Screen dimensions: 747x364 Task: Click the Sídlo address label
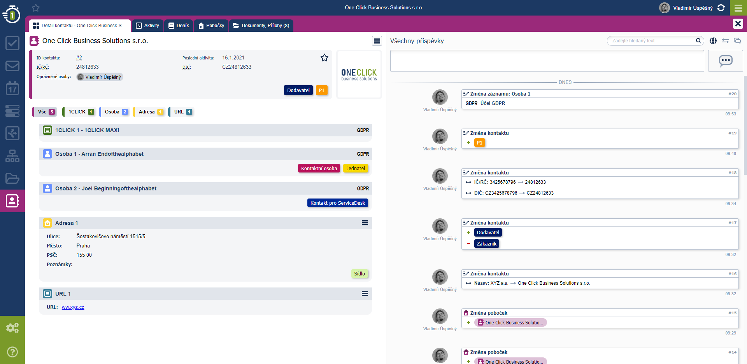click(x=359, y=273)
